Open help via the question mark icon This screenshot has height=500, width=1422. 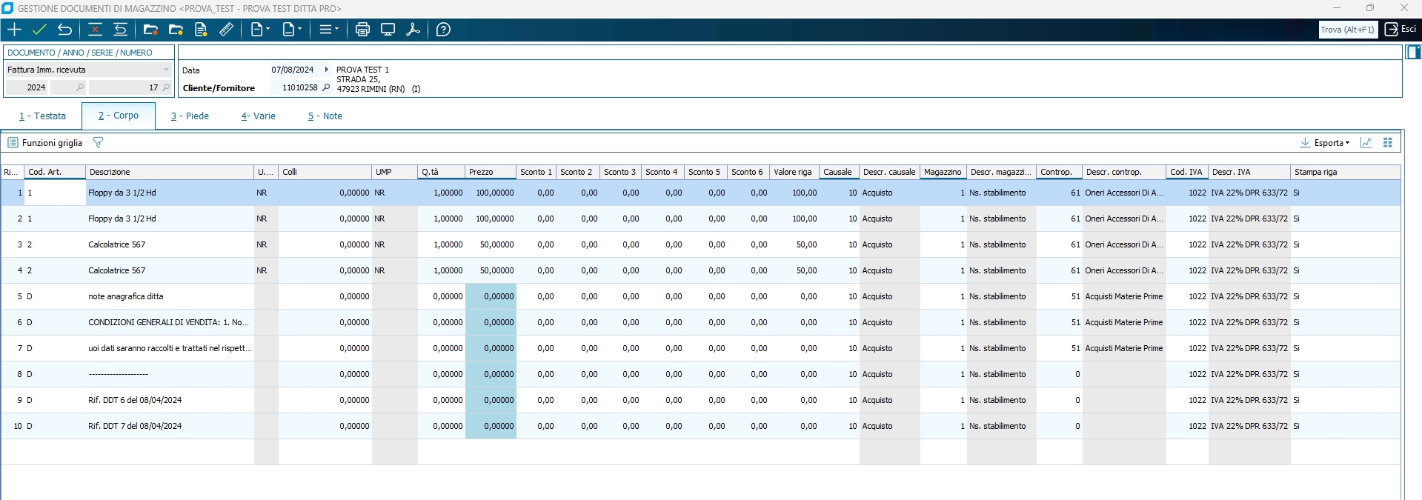click(x=443, y=30)
